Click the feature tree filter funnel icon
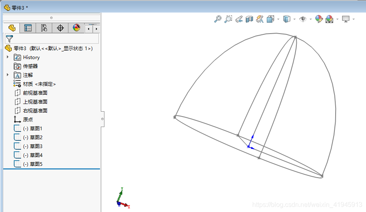This screenshot has width=366, height=212. [9, 38]
